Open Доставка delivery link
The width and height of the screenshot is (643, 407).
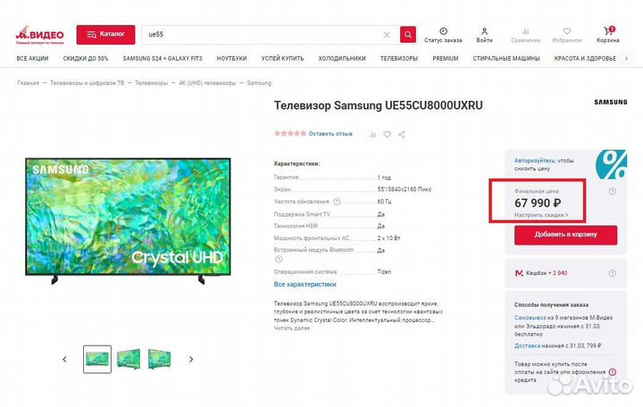point(528,345)
